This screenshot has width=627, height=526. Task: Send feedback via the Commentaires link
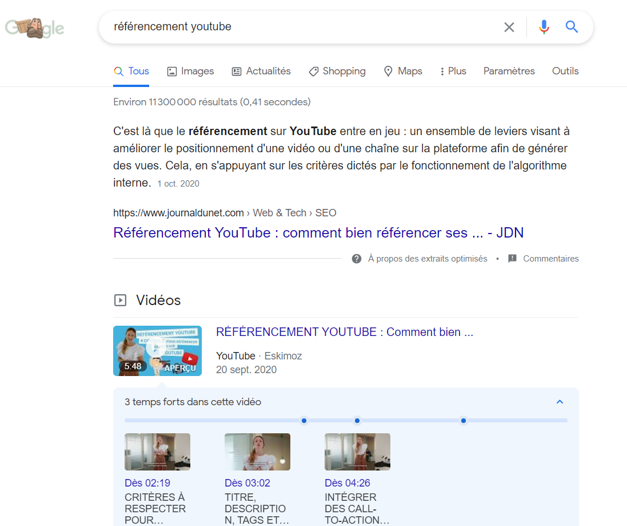[x=550, y=259]
